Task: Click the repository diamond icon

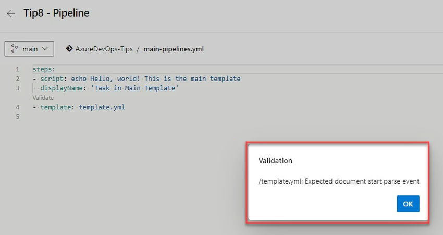Action: point(69,49)
